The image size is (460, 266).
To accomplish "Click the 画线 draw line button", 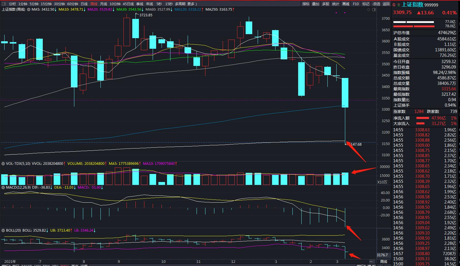I will pyautogui.click(x=346, y=4).
